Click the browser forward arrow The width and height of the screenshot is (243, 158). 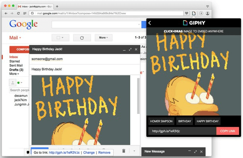[x=12, y=14]
